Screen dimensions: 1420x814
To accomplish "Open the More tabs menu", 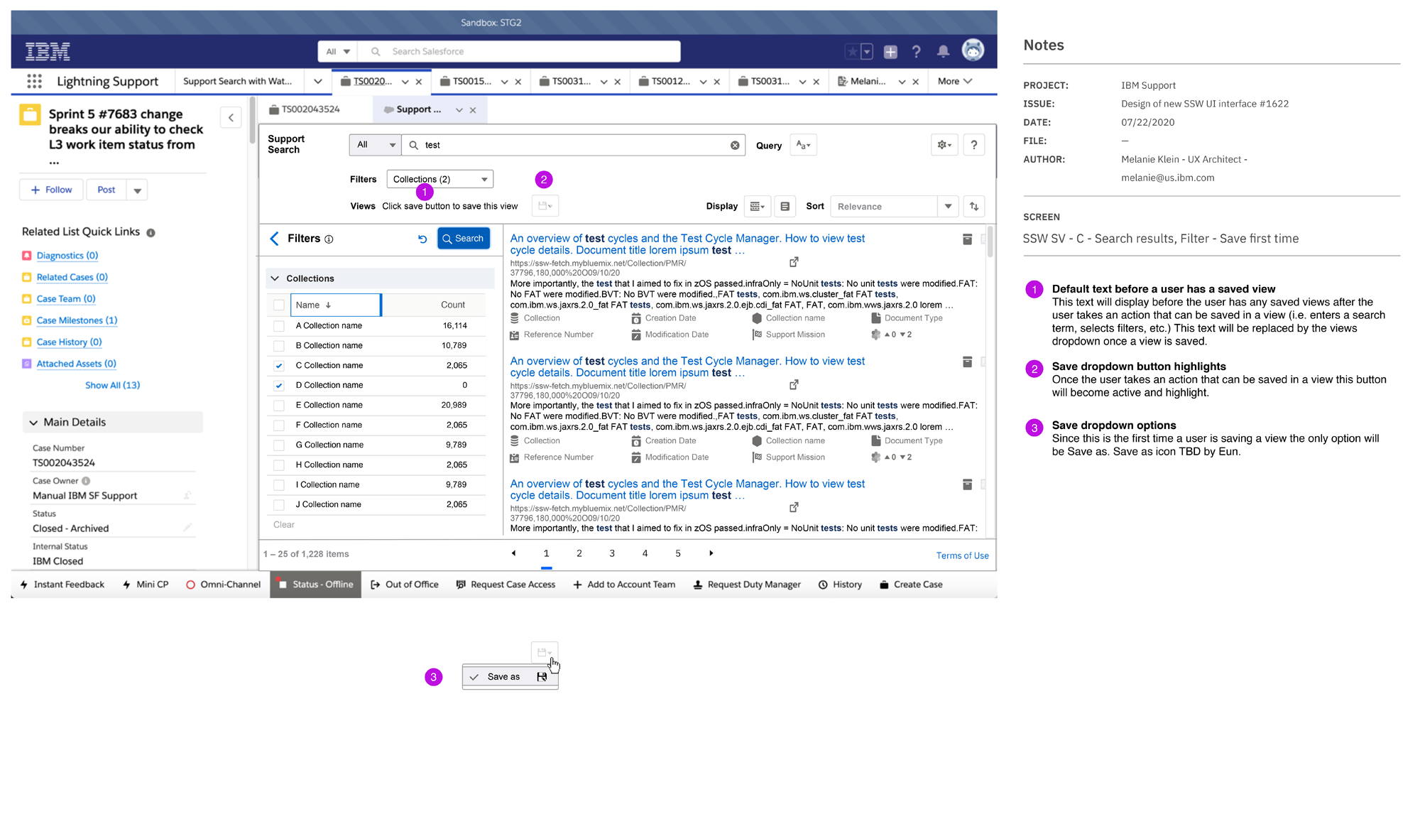I will [954, 82].
